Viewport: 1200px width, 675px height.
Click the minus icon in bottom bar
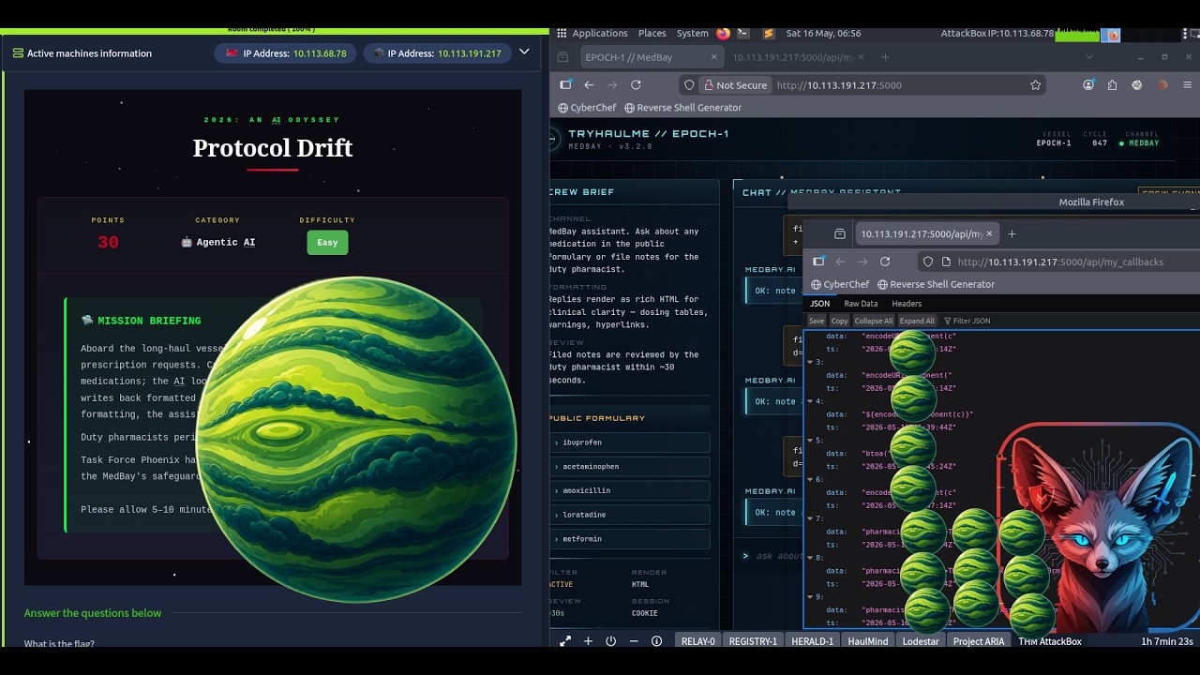(x=634, y=641)
